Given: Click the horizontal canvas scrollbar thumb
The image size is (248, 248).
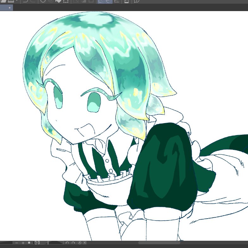Looking at the screenshot, I should tap(159, 243).
